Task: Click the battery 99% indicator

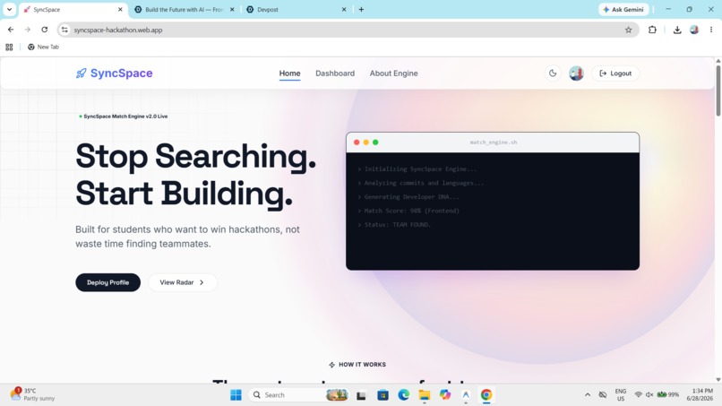Action: click(x=668, y=395)
